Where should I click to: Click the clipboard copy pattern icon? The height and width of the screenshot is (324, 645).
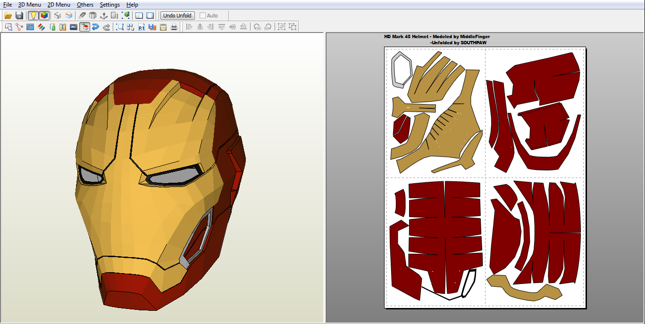coord(163,27)
